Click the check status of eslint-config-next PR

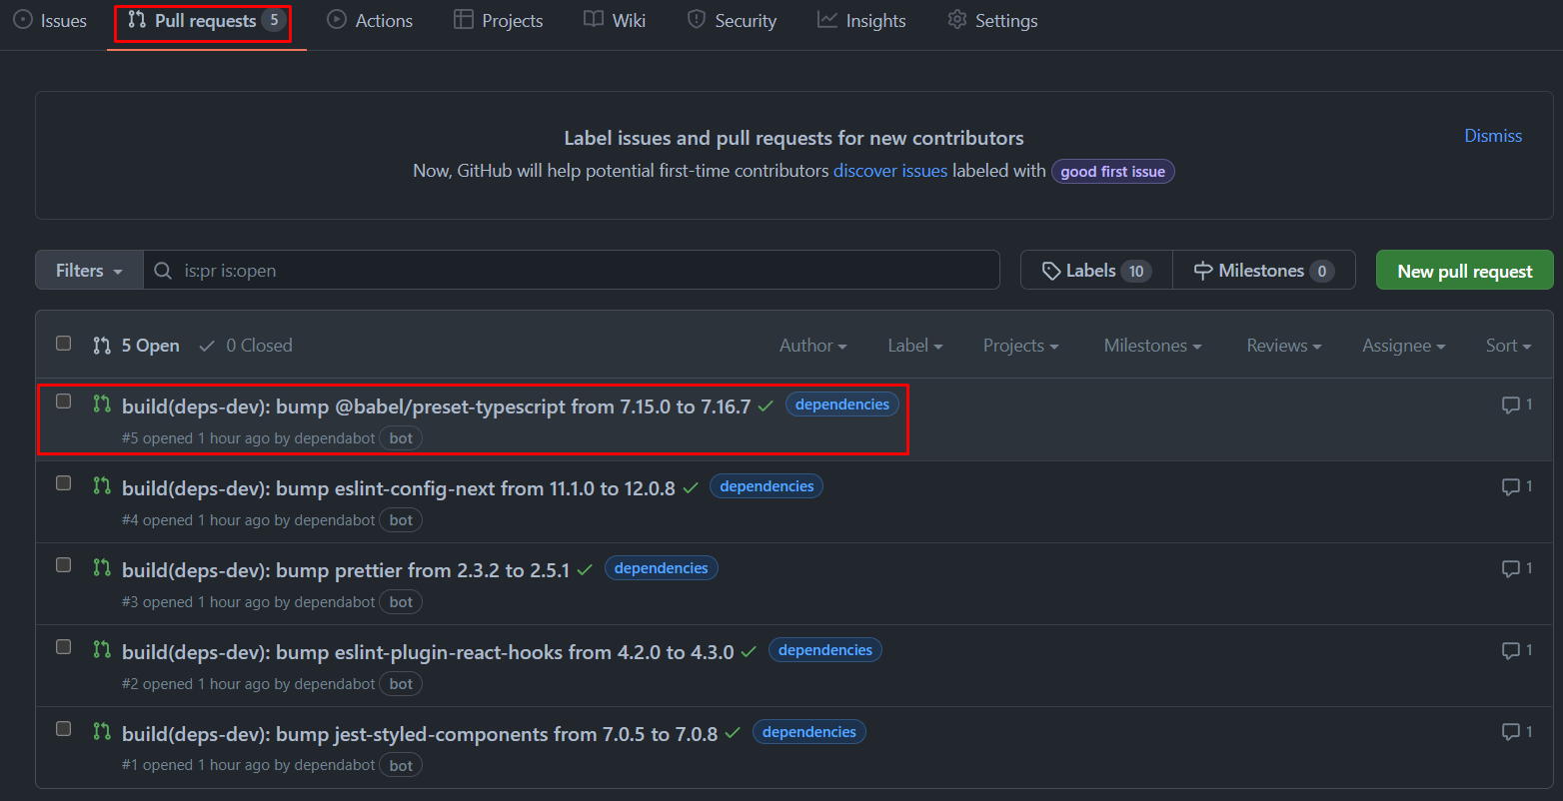[691, 488]
